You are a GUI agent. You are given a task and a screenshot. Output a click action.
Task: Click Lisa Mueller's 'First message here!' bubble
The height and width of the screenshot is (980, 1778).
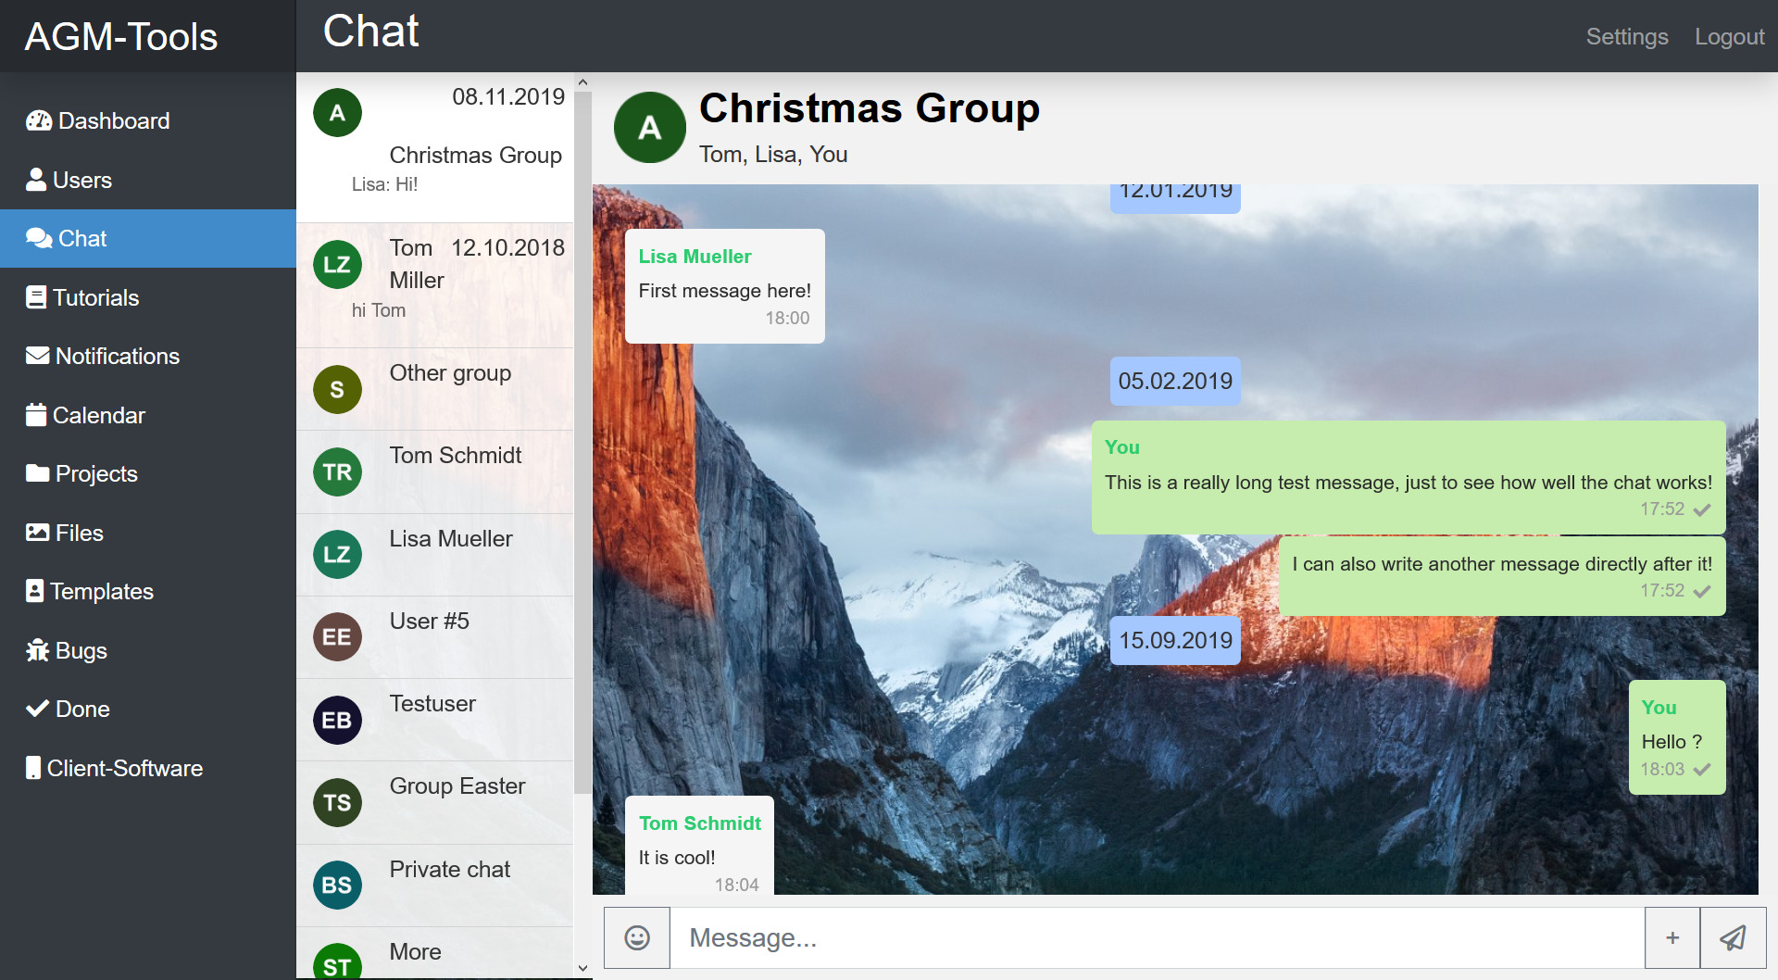(x=725, y=286)
